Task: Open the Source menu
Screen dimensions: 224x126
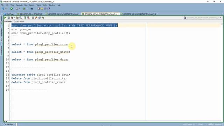Action: tap(32, 5)
